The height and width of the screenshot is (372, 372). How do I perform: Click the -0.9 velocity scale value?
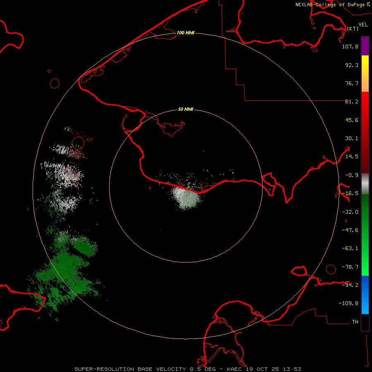(x=352, y=175)
